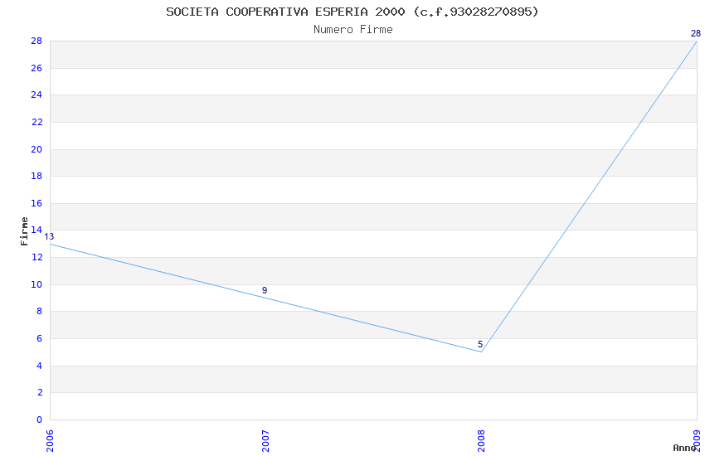Click the y-axis tick label 22
Screen dimensions: 705x456
36,122
